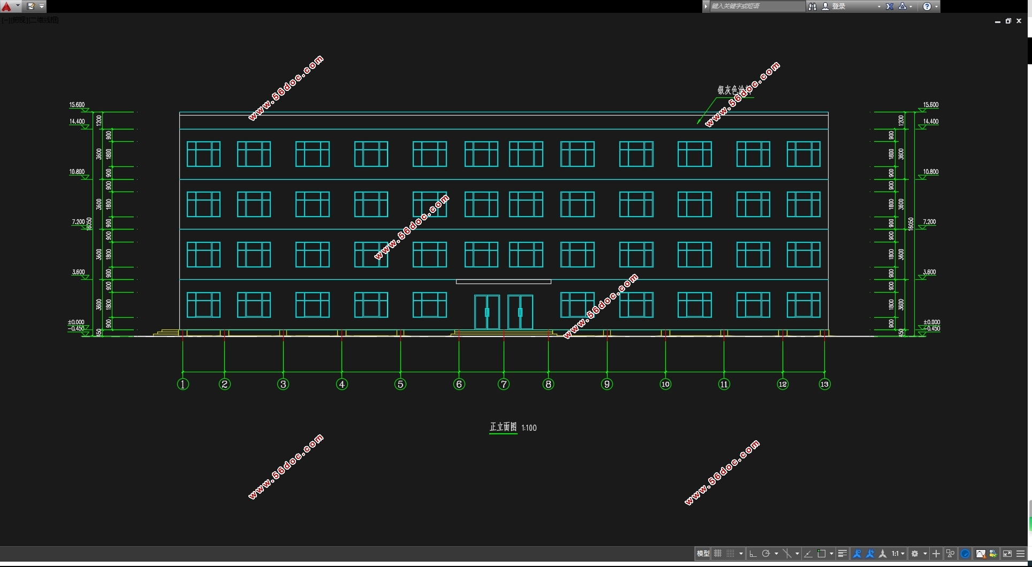Select axis grid bubble number 1
The width and height of the screenshot is (1032, 567).
[183, 384]
